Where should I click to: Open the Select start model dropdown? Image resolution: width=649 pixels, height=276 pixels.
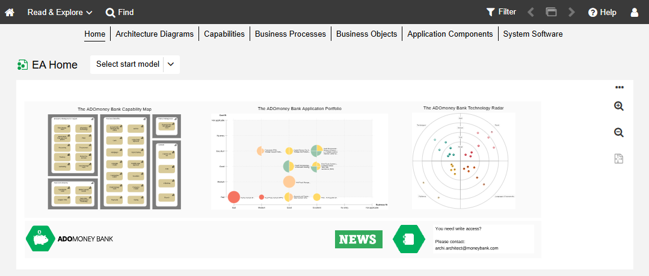pyautogui.click(x=128, y=64)
